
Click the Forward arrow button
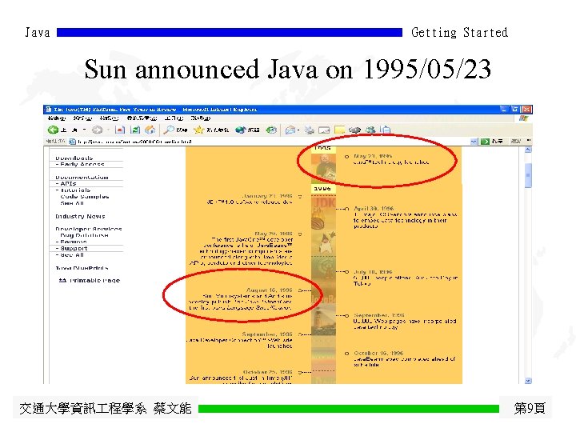coord(97,130)
